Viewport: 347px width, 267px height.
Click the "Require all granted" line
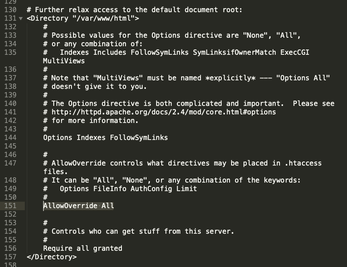pos(82,248)
